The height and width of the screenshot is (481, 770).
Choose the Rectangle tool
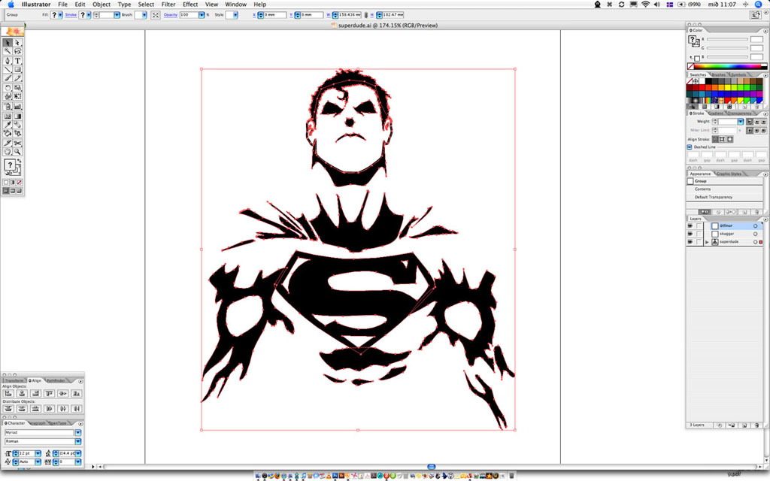(x=18, y=70)
